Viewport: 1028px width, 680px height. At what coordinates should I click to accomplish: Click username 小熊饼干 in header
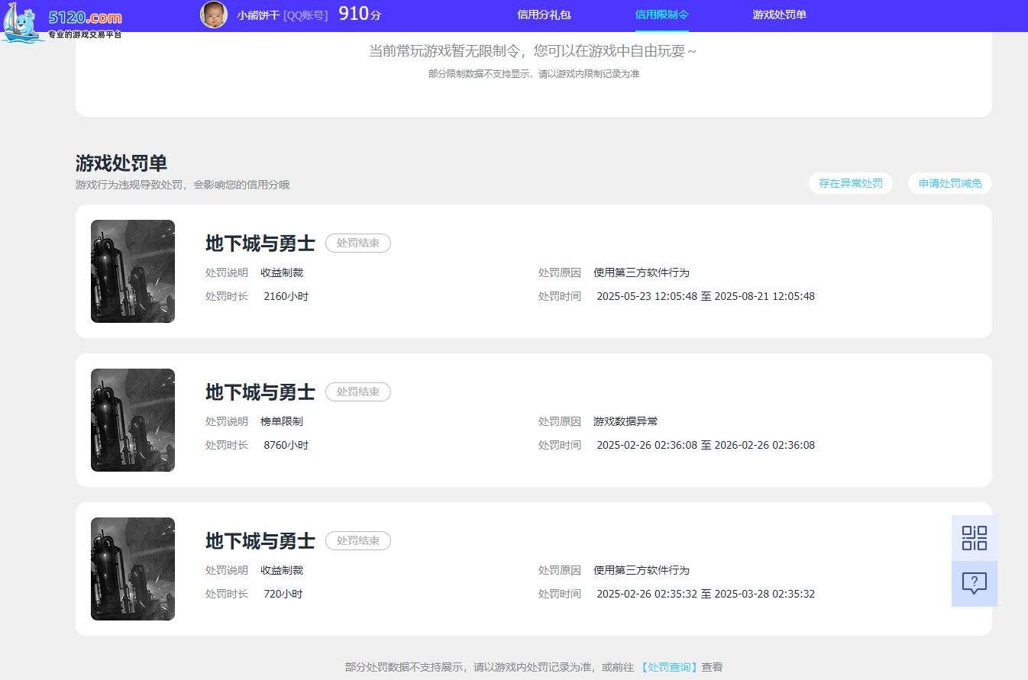coord(257,15)
